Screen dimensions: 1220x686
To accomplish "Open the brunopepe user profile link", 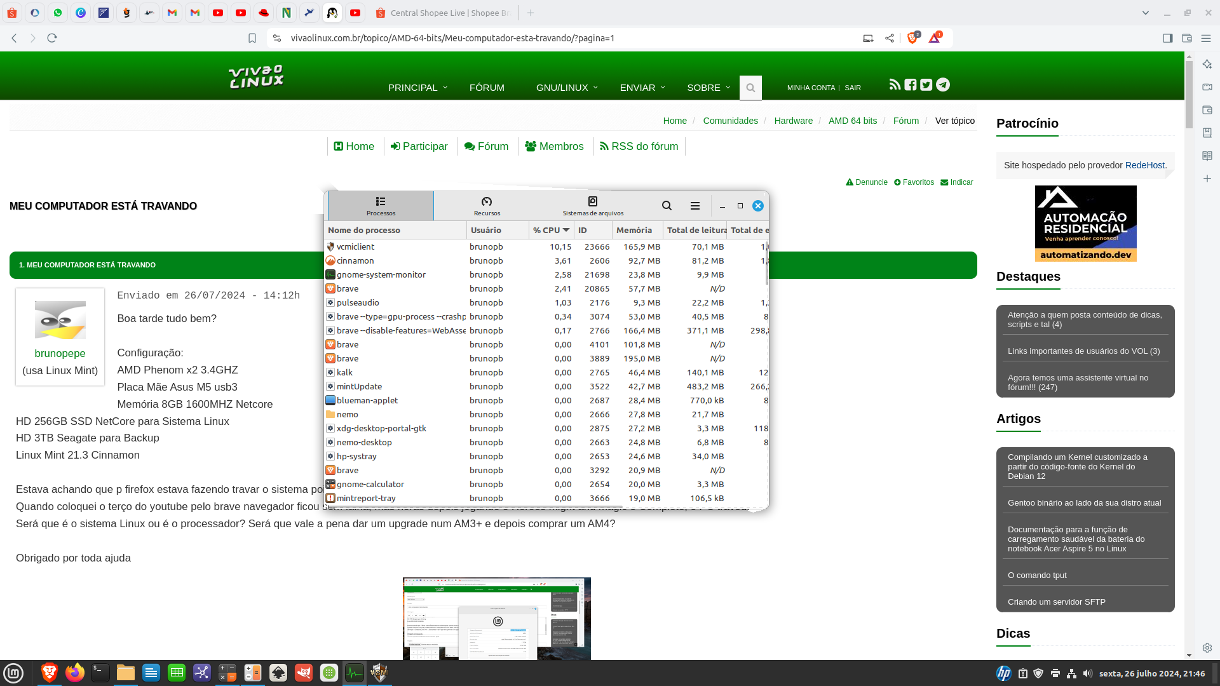I will tap(60, 353).
